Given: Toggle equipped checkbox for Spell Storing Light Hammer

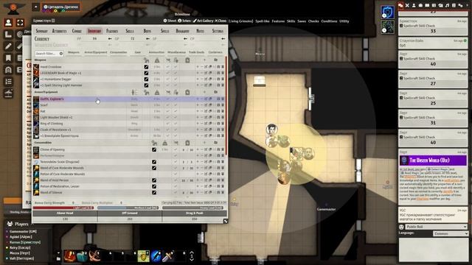Looking at the screenshot, I should pos(146,85).
